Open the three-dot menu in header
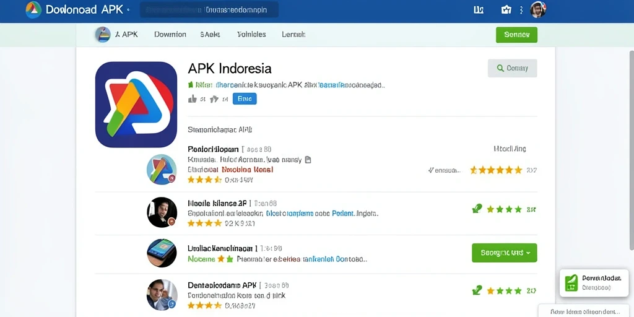634x317 pixels. (x=521, y=10)
